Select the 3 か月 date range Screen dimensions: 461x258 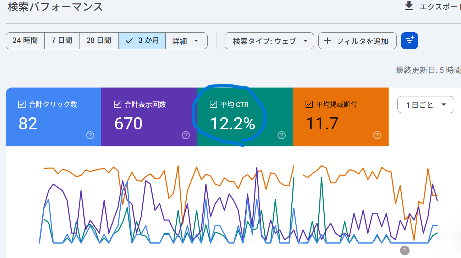click(x=142, y=41)
